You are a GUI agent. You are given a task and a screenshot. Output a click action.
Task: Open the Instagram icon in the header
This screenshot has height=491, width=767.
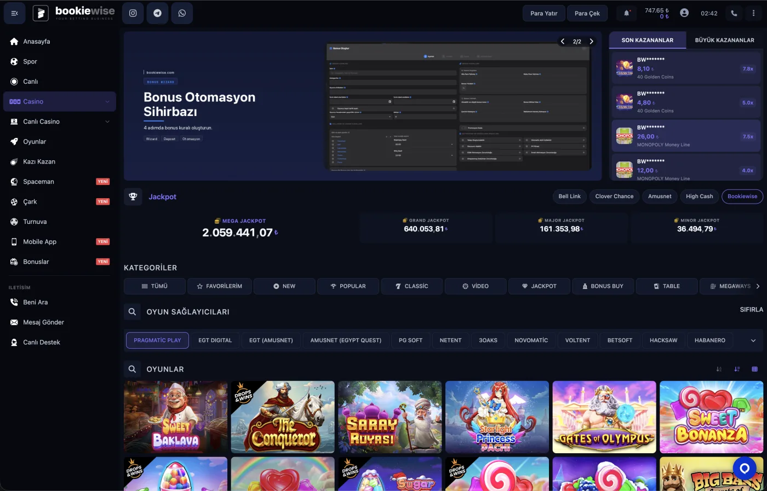pyautogui.click(x=133, y=13)
